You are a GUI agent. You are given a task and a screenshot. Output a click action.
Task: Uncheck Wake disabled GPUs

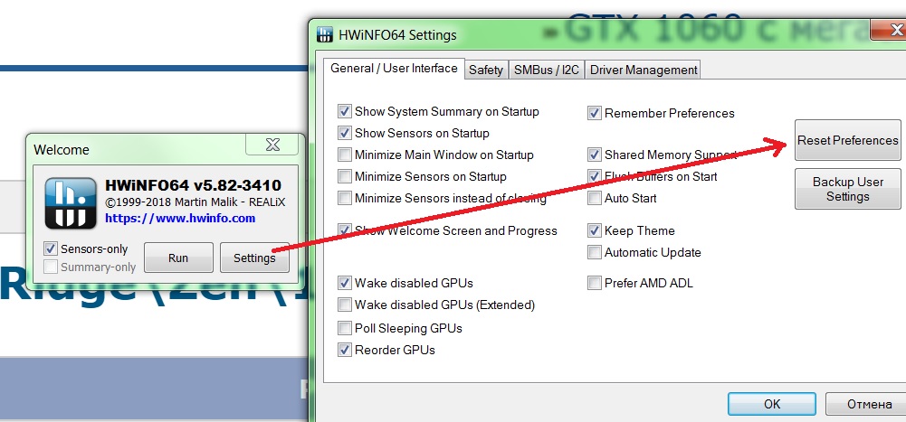point(345,283)
